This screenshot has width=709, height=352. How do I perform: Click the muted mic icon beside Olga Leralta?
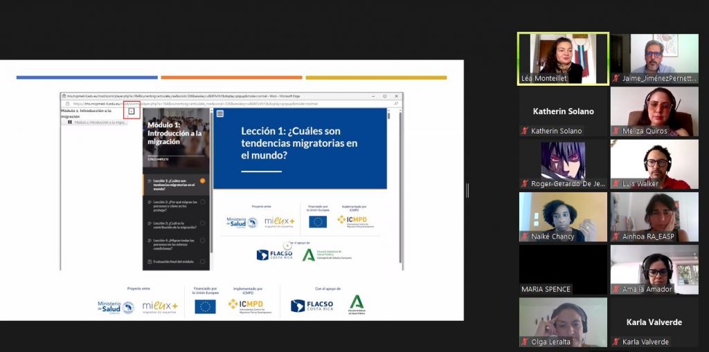click(x=525, y=342)
